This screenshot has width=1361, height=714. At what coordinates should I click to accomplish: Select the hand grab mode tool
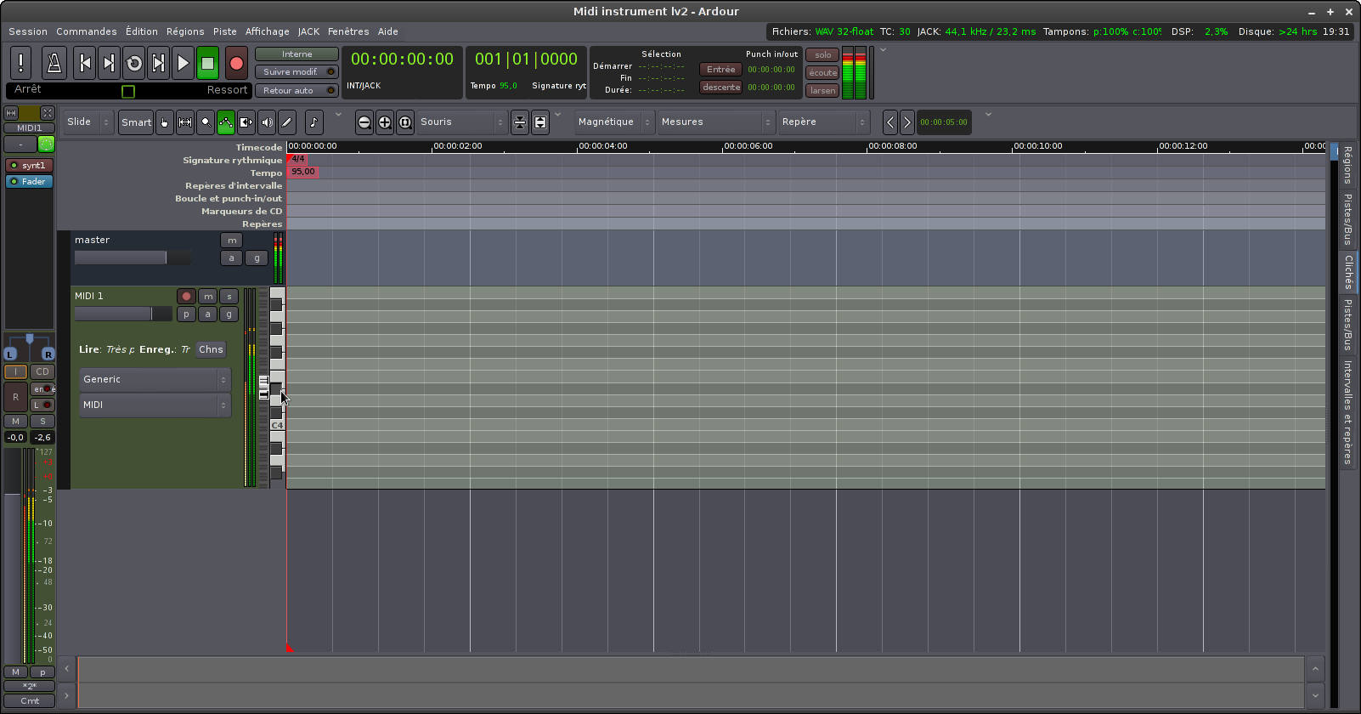point(165,122)
